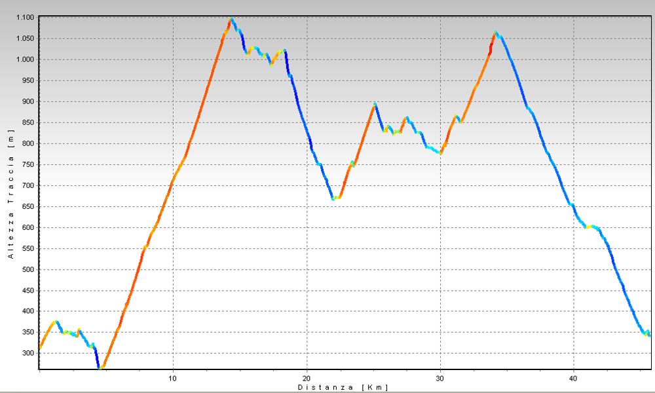Click the 30 km label on the distance axis
Viewport: 655px width, 393px height.
click(x=440, y=379)
